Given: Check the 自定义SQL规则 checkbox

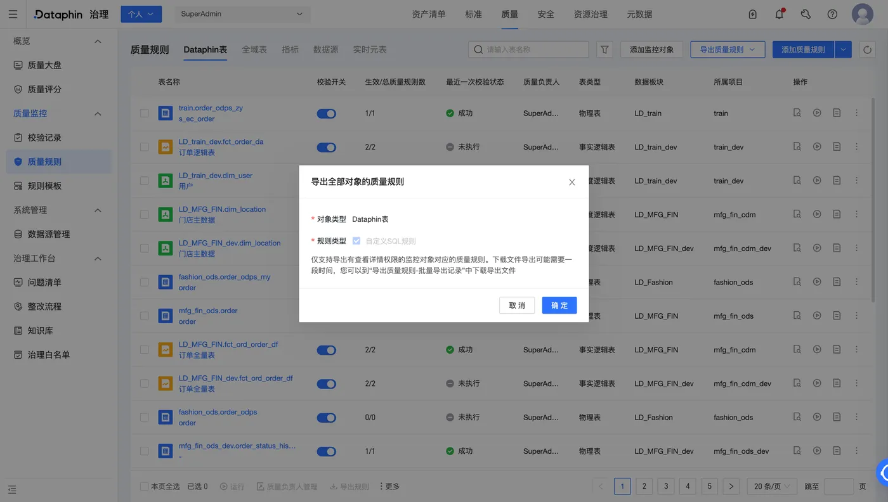Looking at the screenshot, I should tap(356, 241).
